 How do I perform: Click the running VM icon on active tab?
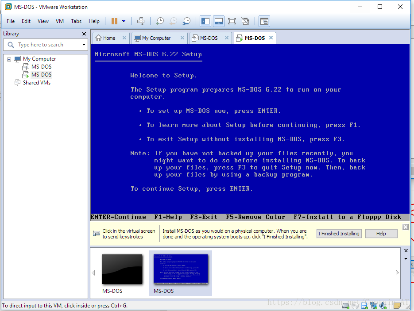(240, 38)
